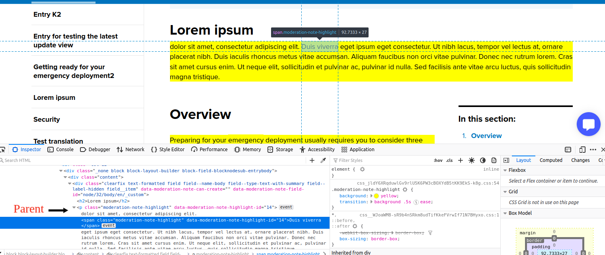Collapse the Box Model section
Screen dimensions: 605x255
click(x=505, y=213)
